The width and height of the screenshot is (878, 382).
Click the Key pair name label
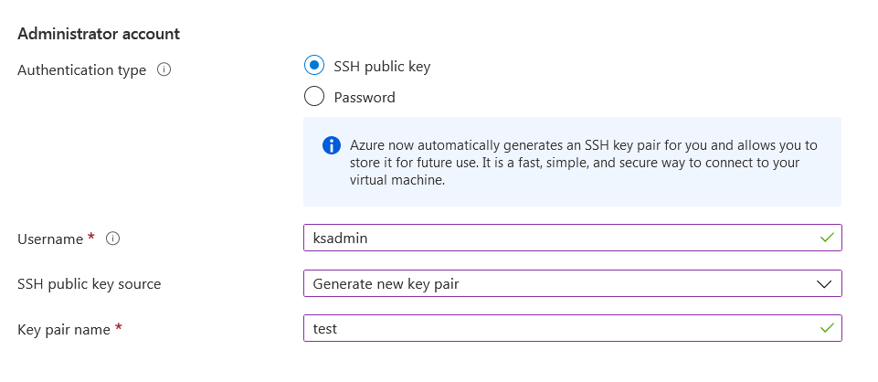[63, 328]
